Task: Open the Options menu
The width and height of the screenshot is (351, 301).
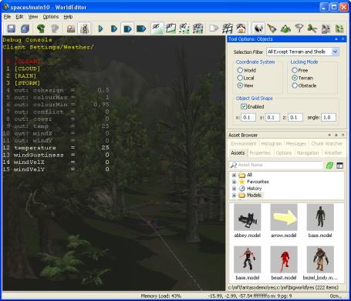Action: tap(51, 17)
